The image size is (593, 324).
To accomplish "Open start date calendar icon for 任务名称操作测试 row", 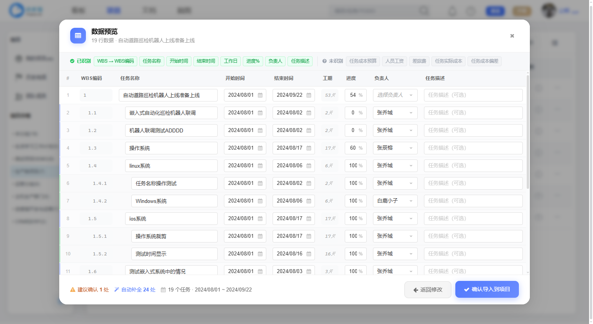I will click(x=260, y=183).
